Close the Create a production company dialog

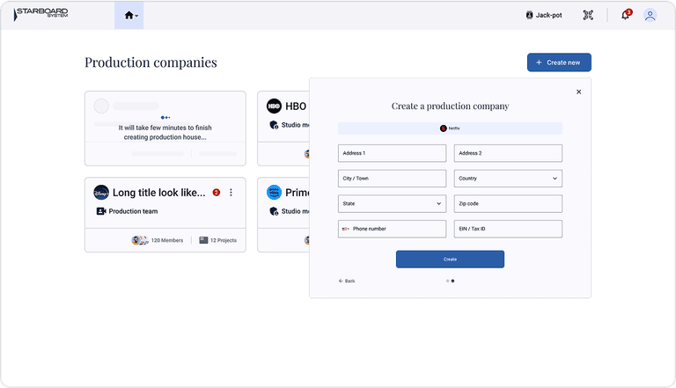pos(578,92)
